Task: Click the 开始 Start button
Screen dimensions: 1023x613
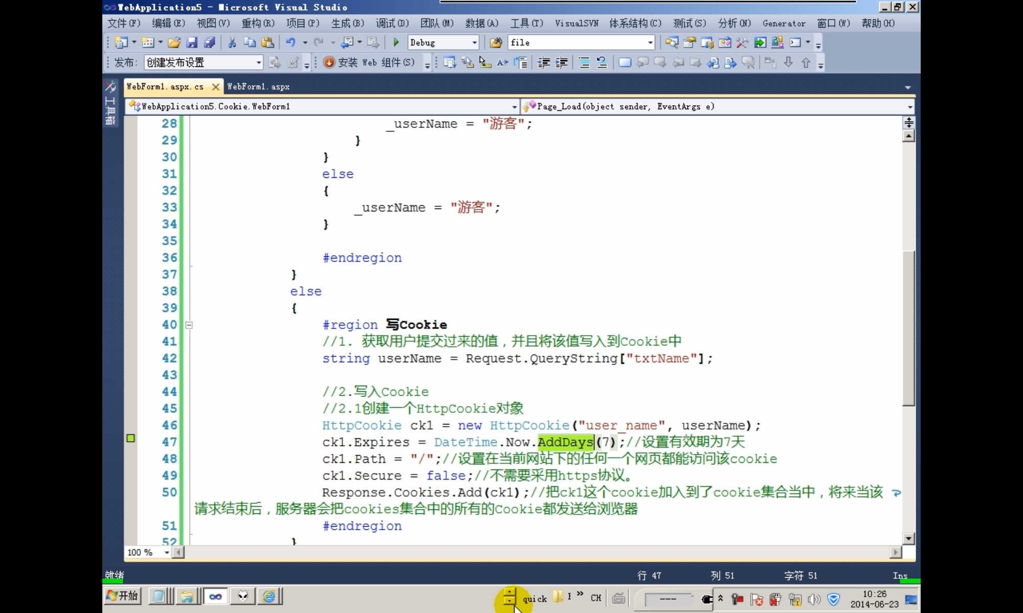Action: pyautogui.click(x=123, y=596)
